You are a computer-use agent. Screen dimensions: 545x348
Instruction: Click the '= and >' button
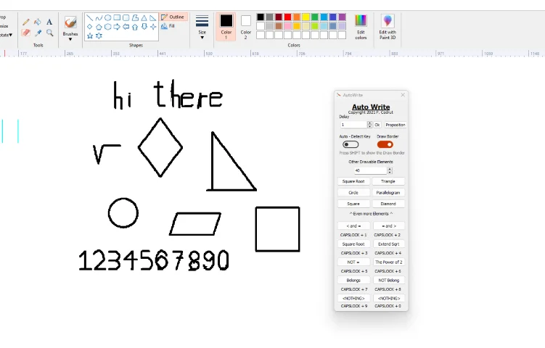388,225
